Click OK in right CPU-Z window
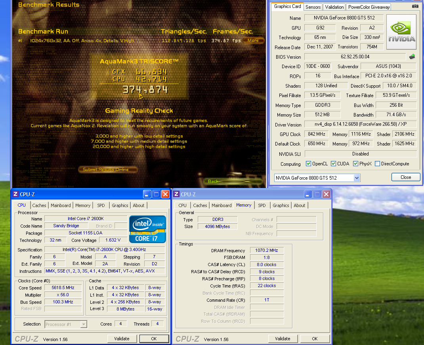The height and width of the screenshot is (345, 424). coord(315,339)
